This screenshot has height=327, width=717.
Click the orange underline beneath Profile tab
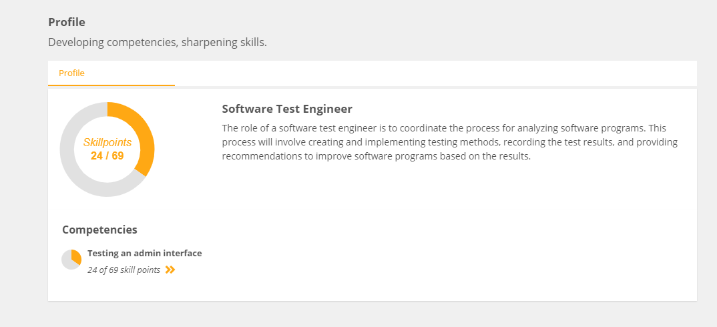click(x=111, y=85)
